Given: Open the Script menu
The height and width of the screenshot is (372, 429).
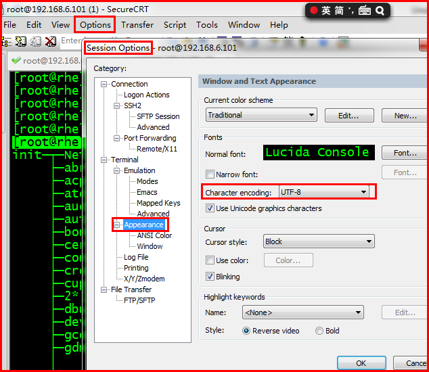Looking at the screenshot, I should [175, 25].
